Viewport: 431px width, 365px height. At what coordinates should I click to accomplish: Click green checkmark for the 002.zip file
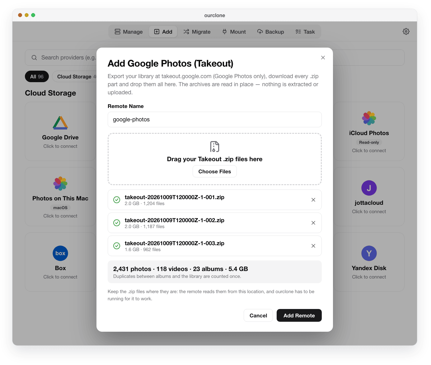point(117,223)
